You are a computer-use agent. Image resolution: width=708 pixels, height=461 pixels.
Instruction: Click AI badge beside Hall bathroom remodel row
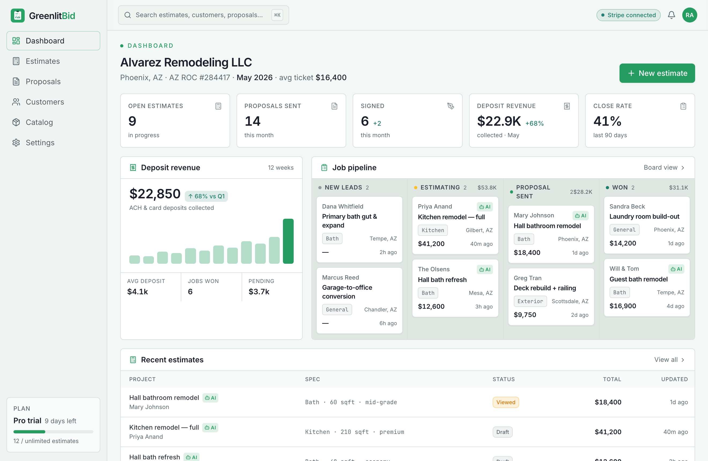210,398
